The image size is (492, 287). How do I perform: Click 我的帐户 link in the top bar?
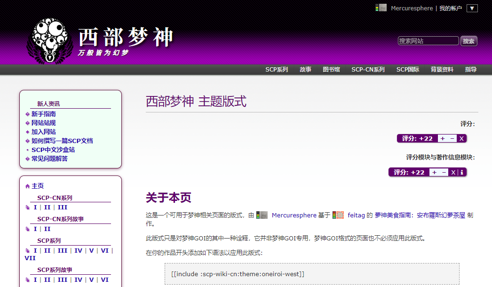pos(451,8)
